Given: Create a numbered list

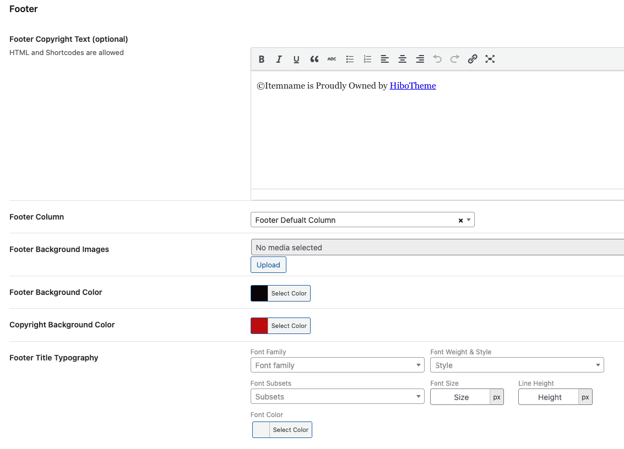Looking at the screenshot, I should 367,59.
